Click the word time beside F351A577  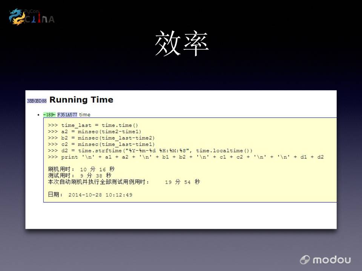tap(85, 114)
